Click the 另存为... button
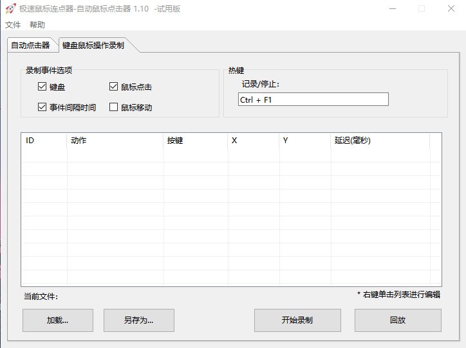This screenshot has height=348, width=466. click(x=139, y=320)
